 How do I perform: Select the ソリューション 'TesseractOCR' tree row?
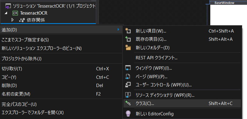click(x=48, y=6)
